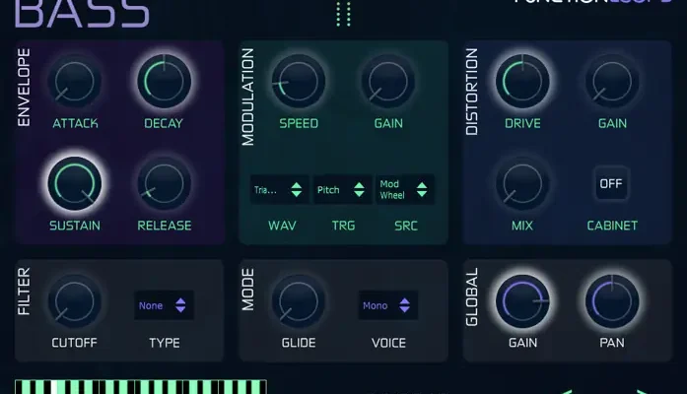Adjust the Global GAIN knob
Viewport: 687px width, 394px height.
(522, 301)
